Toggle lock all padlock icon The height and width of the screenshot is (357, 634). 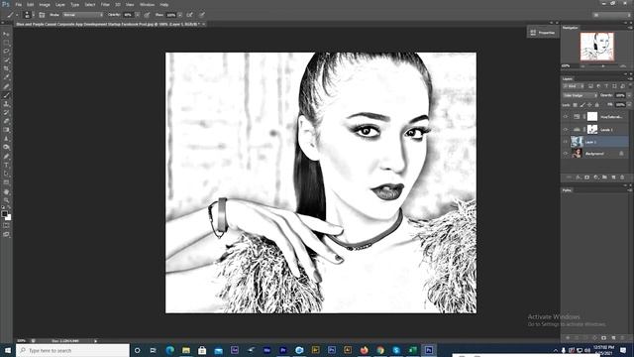596,105
